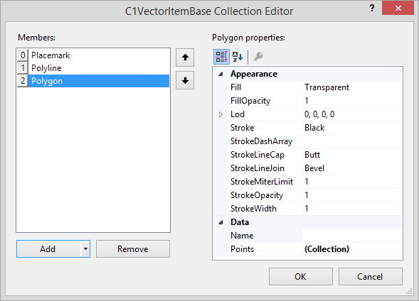The height and width of the screenshot is (301, 419).
Task: Cancel the collection editor dialog
Action: (371, 276)
